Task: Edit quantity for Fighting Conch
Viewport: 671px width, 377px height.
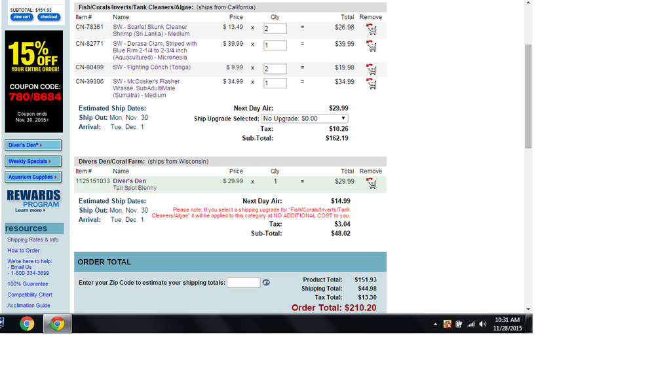Action: 275,69
